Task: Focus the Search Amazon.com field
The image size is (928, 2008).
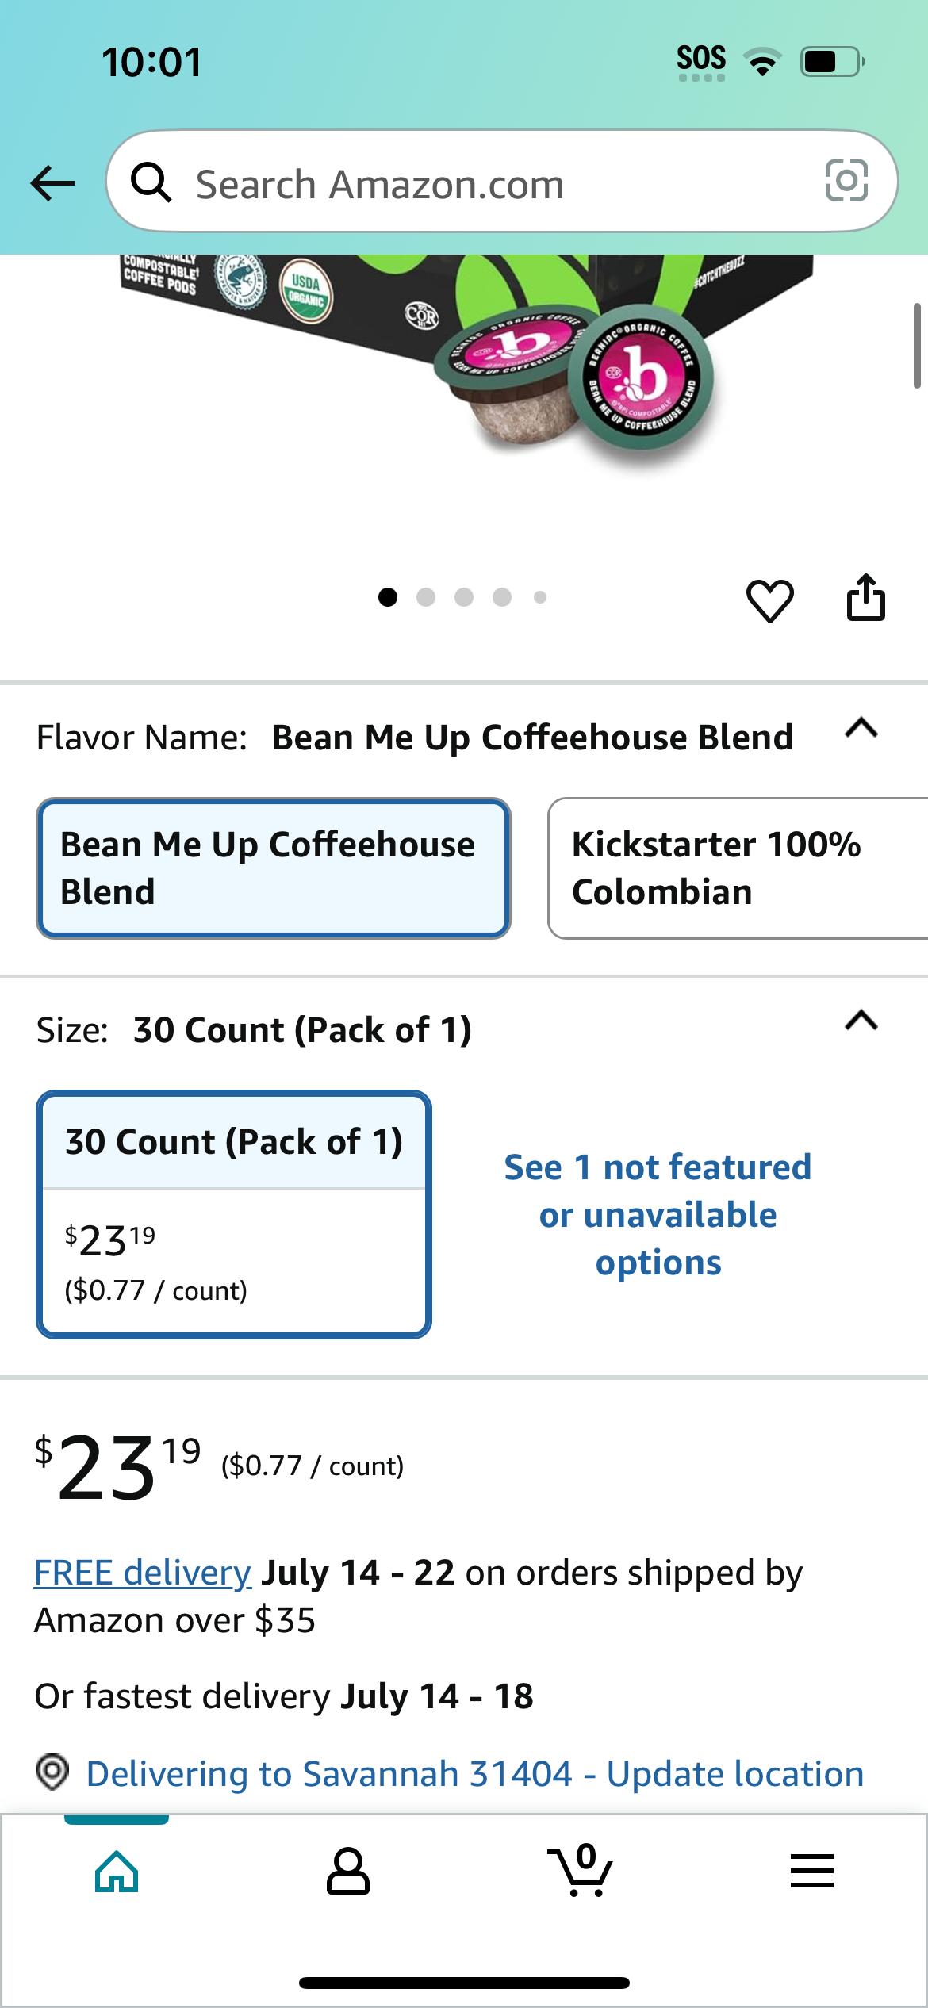Action: click(502, 182)
